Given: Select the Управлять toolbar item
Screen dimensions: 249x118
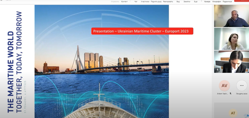Looking at the screenshot, I should (x=115, y=1).
